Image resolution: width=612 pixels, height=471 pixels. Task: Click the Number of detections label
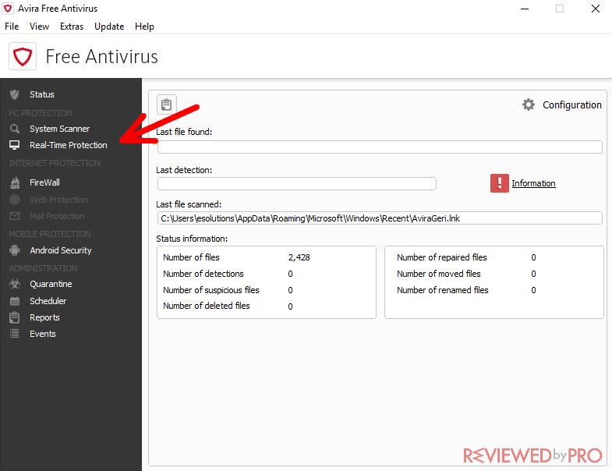(203, 274)
